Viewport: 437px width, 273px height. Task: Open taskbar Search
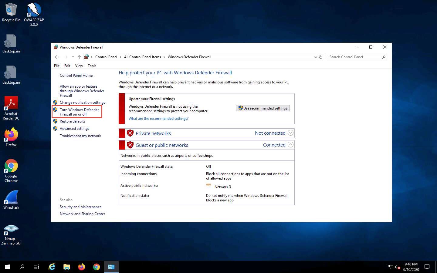[x=22, y=267]
